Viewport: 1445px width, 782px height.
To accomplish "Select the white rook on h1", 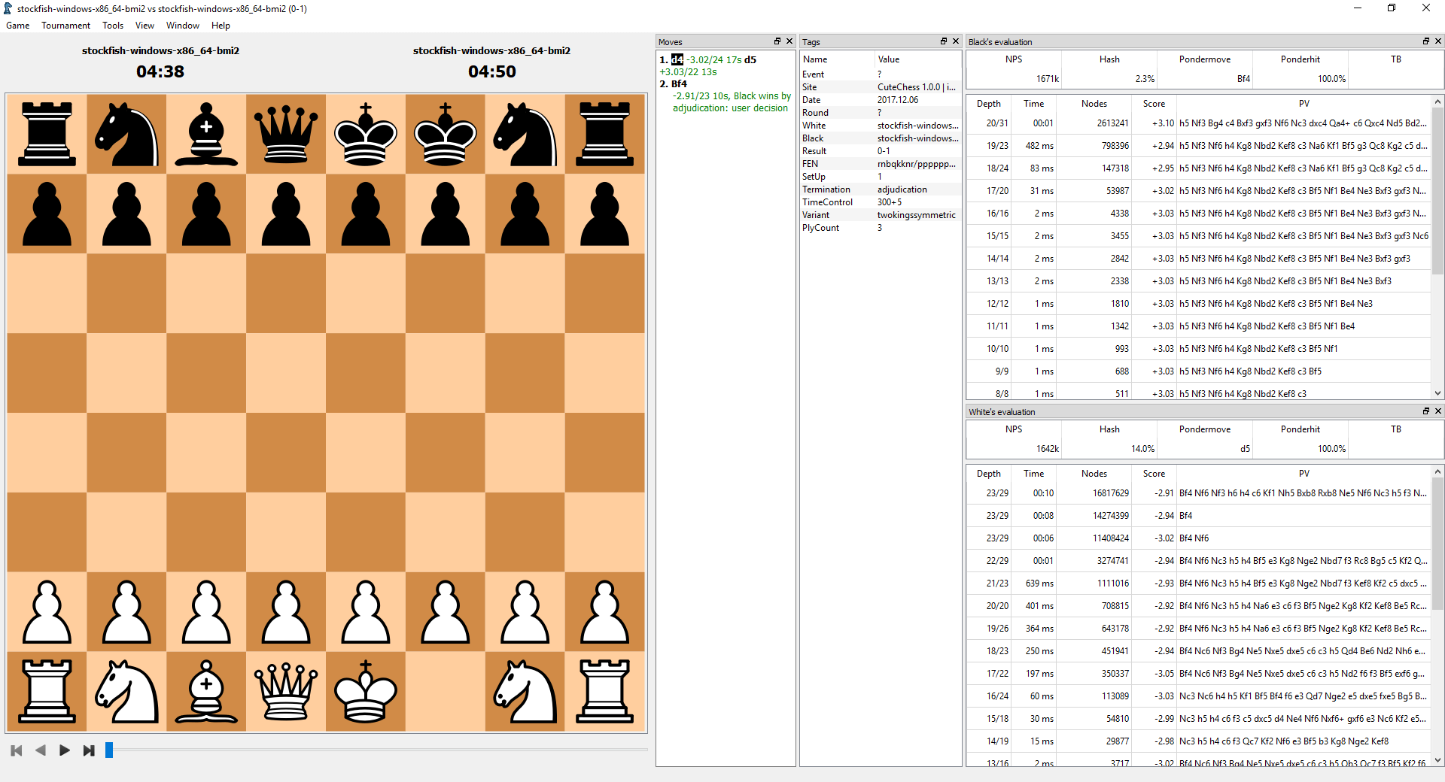I will [605, 691].
